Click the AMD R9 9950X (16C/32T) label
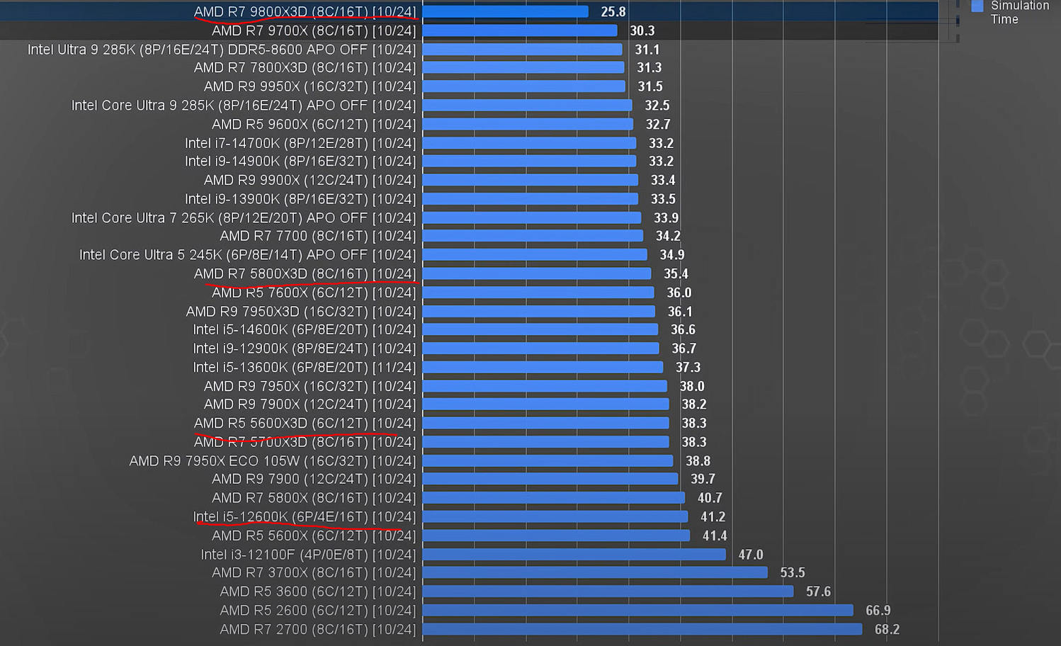This screenshot has height=646, width=1061. click(x=310, y=86)
